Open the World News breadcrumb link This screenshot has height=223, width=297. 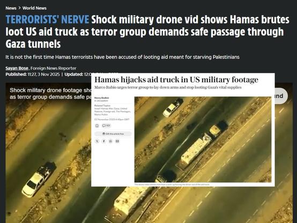point(34,8)
